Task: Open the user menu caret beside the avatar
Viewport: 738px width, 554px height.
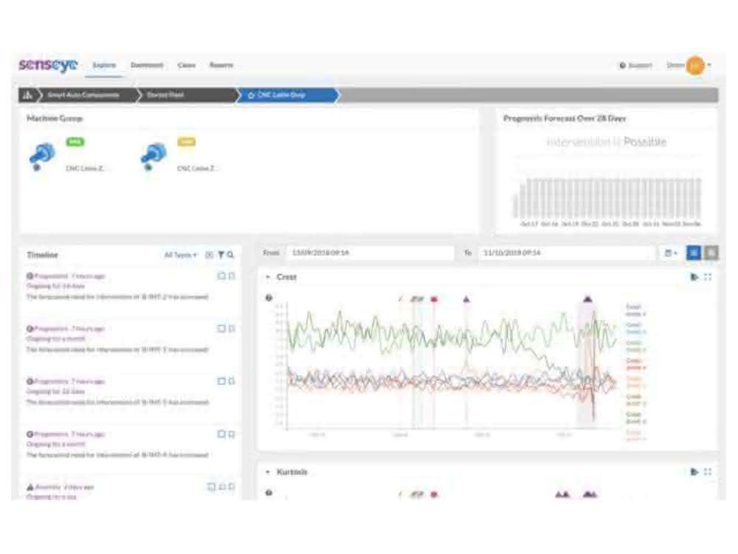Action: (x=709, y=65)
